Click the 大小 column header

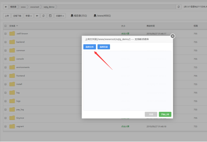(x=123, y=26)
